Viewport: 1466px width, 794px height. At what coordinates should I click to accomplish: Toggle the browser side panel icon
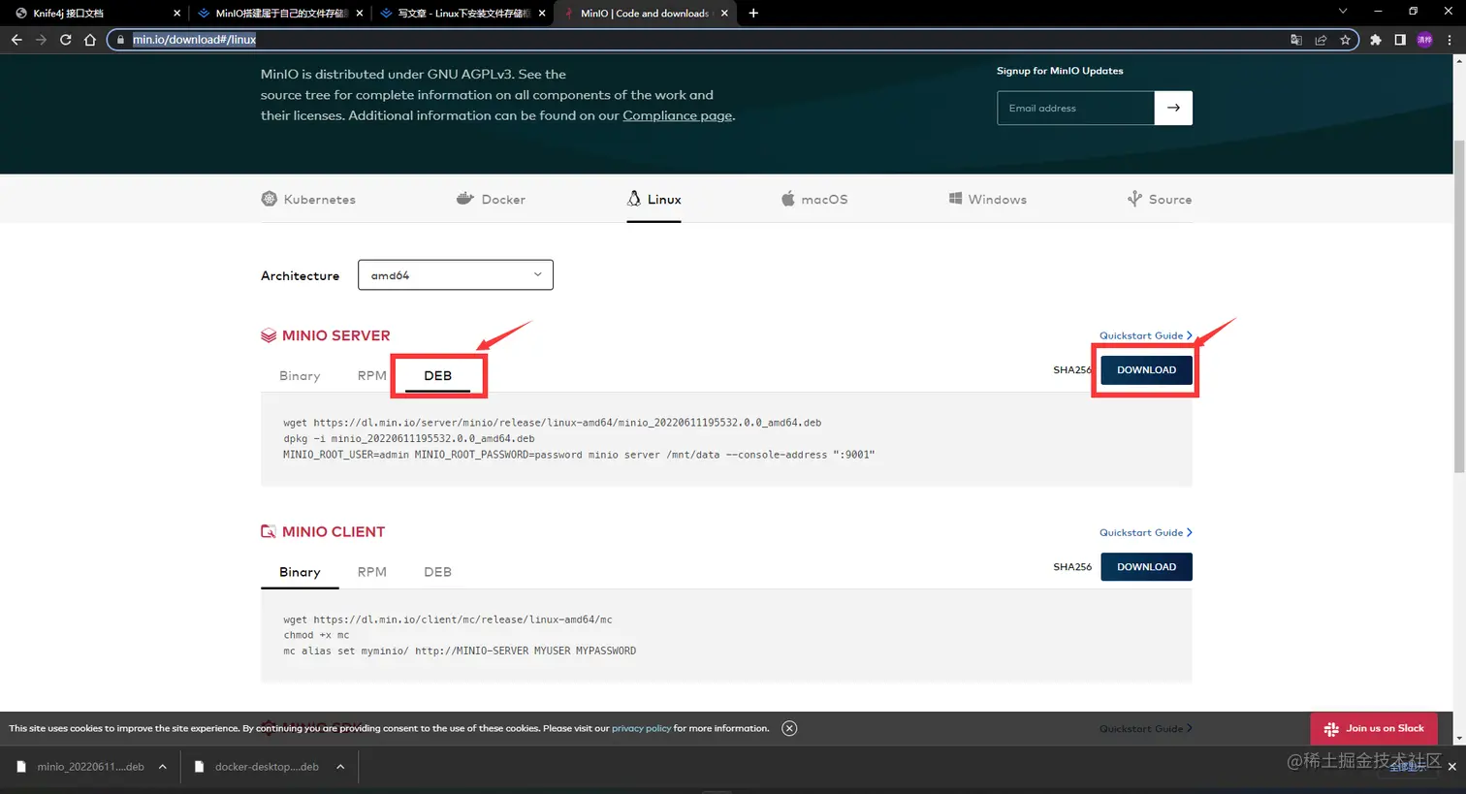point(1400,40)
